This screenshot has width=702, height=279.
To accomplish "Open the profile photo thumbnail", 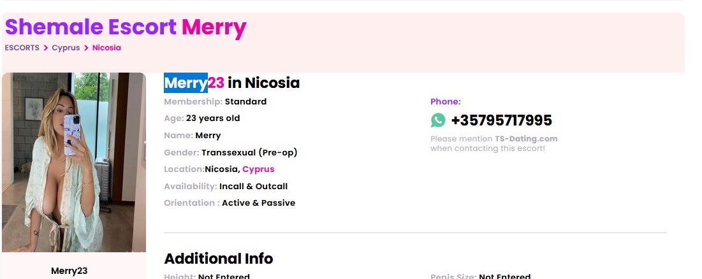I will tap(74, 162).
